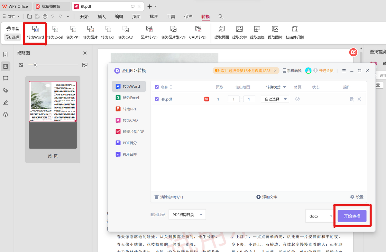Open the bookmark panel in left sidebar
386x252 pixels.
[x=5, y=54]
